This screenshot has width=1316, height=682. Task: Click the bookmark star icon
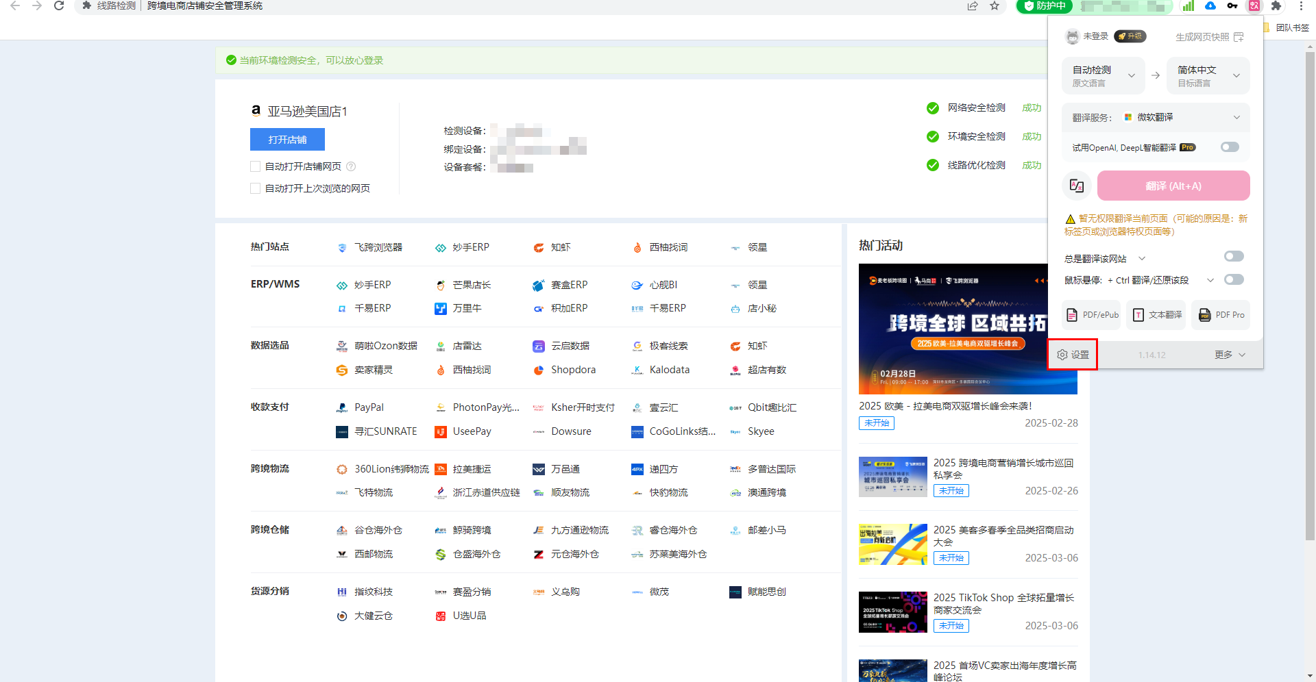[995, 6]
